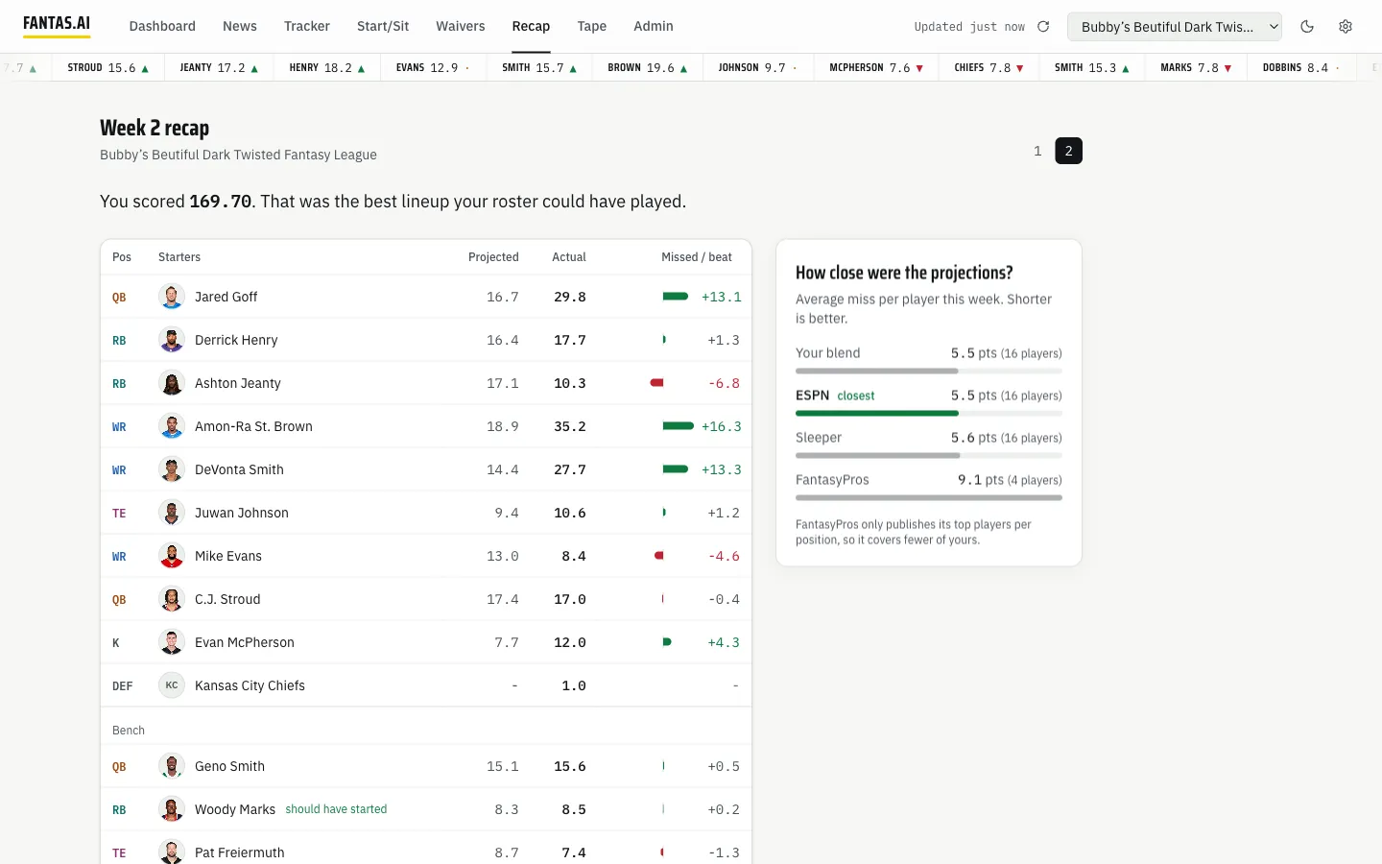The width and height of the screenshot is (1382, 864).
Task: Open the Dashboard tab
Action: pos(162,26)
